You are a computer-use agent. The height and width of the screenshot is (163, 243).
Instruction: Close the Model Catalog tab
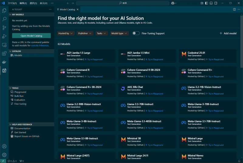[x=77, y=9]
